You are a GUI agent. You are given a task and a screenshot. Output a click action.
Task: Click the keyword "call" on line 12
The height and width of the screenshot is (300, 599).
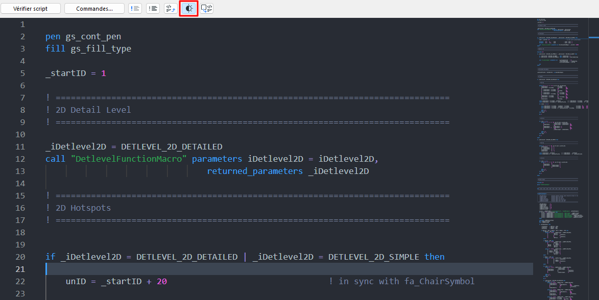(x=55, y=159)
